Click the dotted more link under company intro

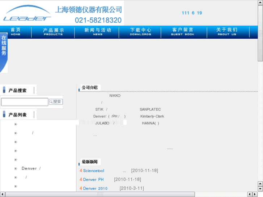(x=170, y=149)
